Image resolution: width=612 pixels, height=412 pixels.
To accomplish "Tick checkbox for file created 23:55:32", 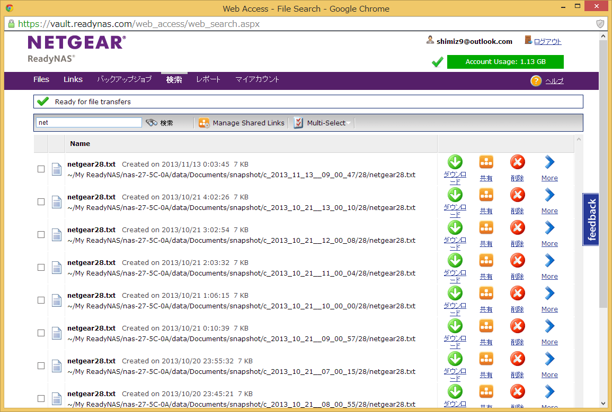I will click(41, 366).
